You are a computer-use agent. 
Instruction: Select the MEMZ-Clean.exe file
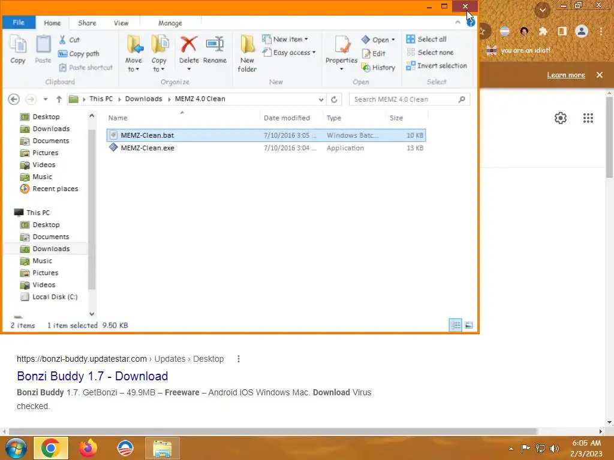click(x=266, y=148)
